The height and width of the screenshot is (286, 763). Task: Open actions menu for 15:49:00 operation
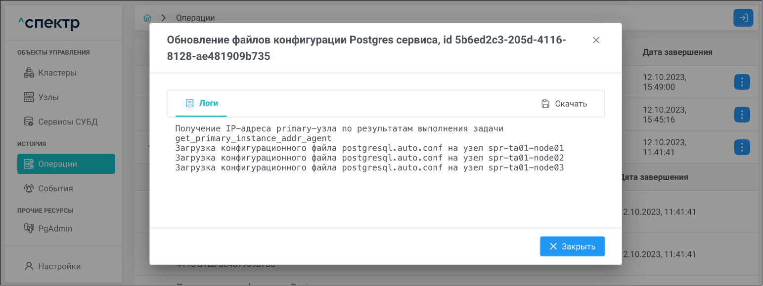click(x=742, y=82)
